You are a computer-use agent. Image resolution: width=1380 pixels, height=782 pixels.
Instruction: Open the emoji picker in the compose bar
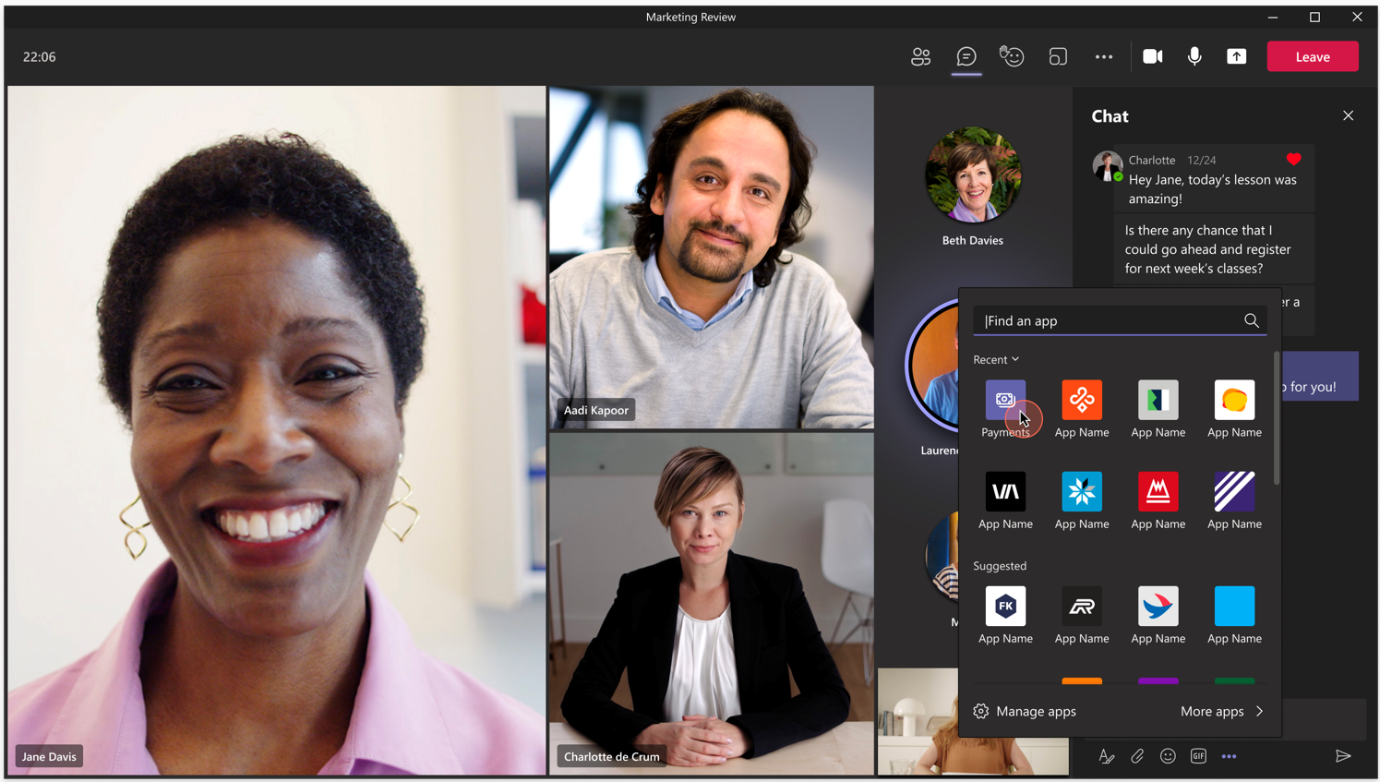[x=1167, y=756]
